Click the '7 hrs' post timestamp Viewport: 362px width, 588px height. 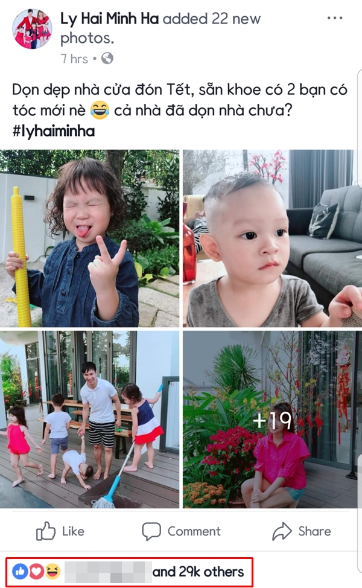(x=74, y=59)
